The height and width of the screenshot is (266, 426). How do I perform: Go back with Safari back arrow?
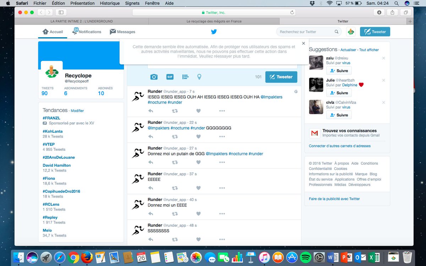click(x=41, y=12)
